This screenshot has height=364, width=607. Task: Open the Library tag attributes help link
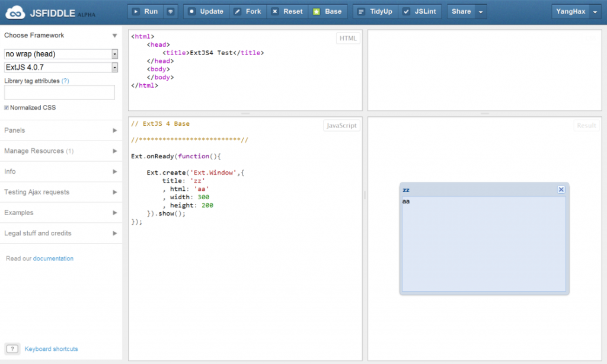pyautogui.click(x=65, y=81)
